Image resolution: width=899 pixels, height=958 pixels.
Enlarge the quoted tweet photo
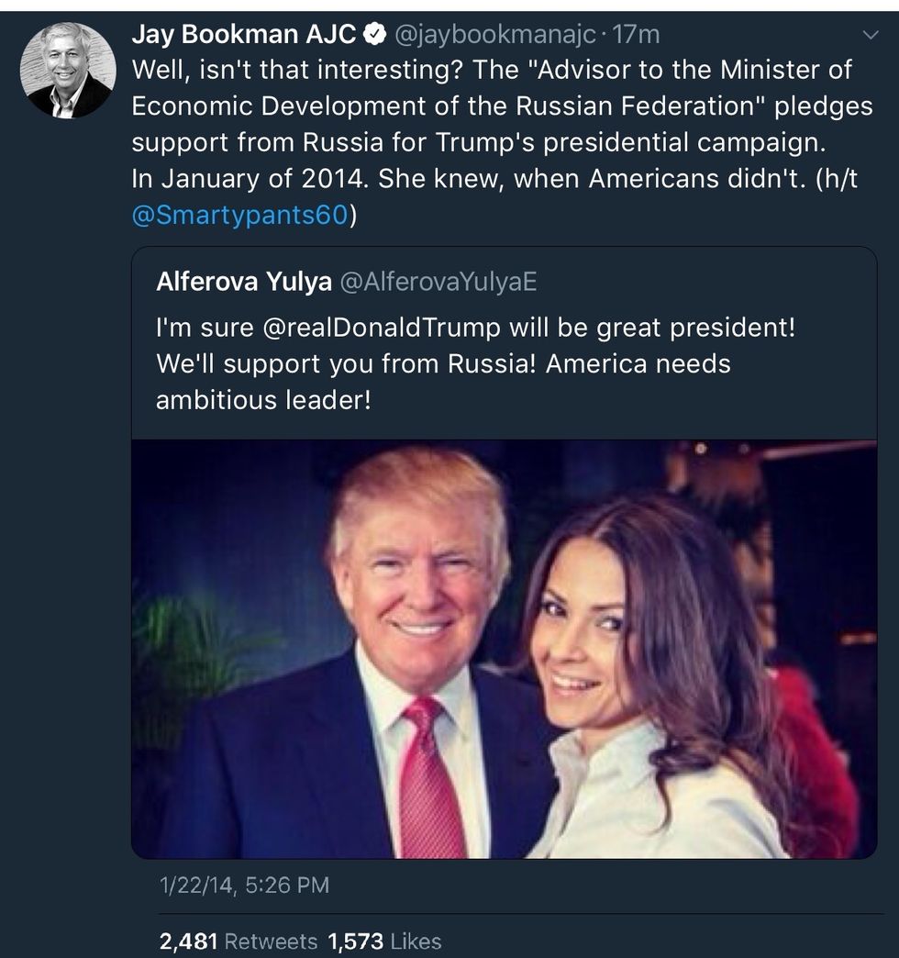(504, 649)
